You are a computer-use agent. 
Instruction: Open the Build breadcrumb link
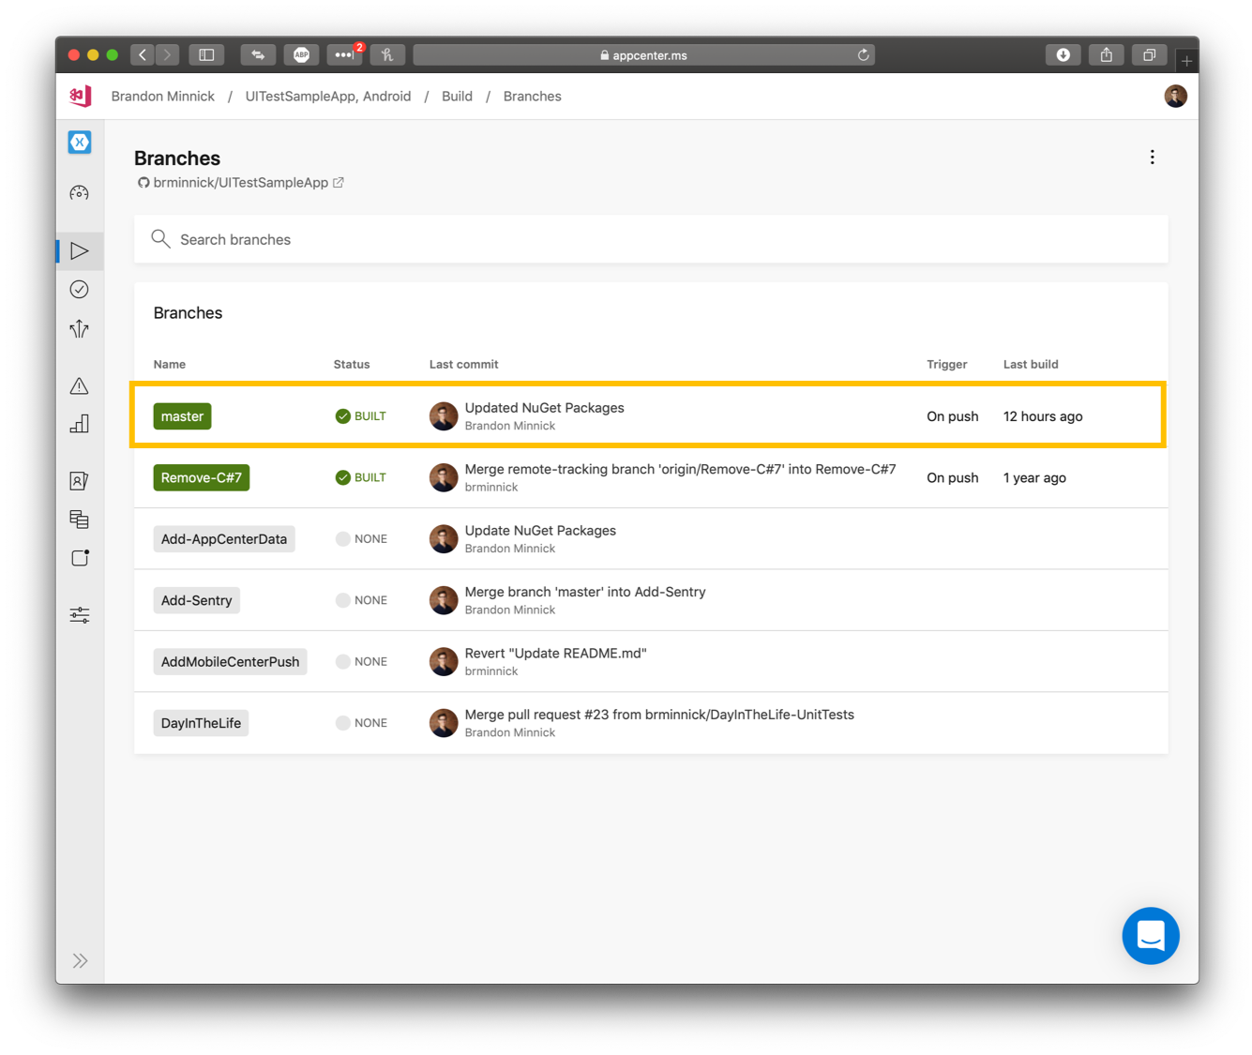(457, 96)
